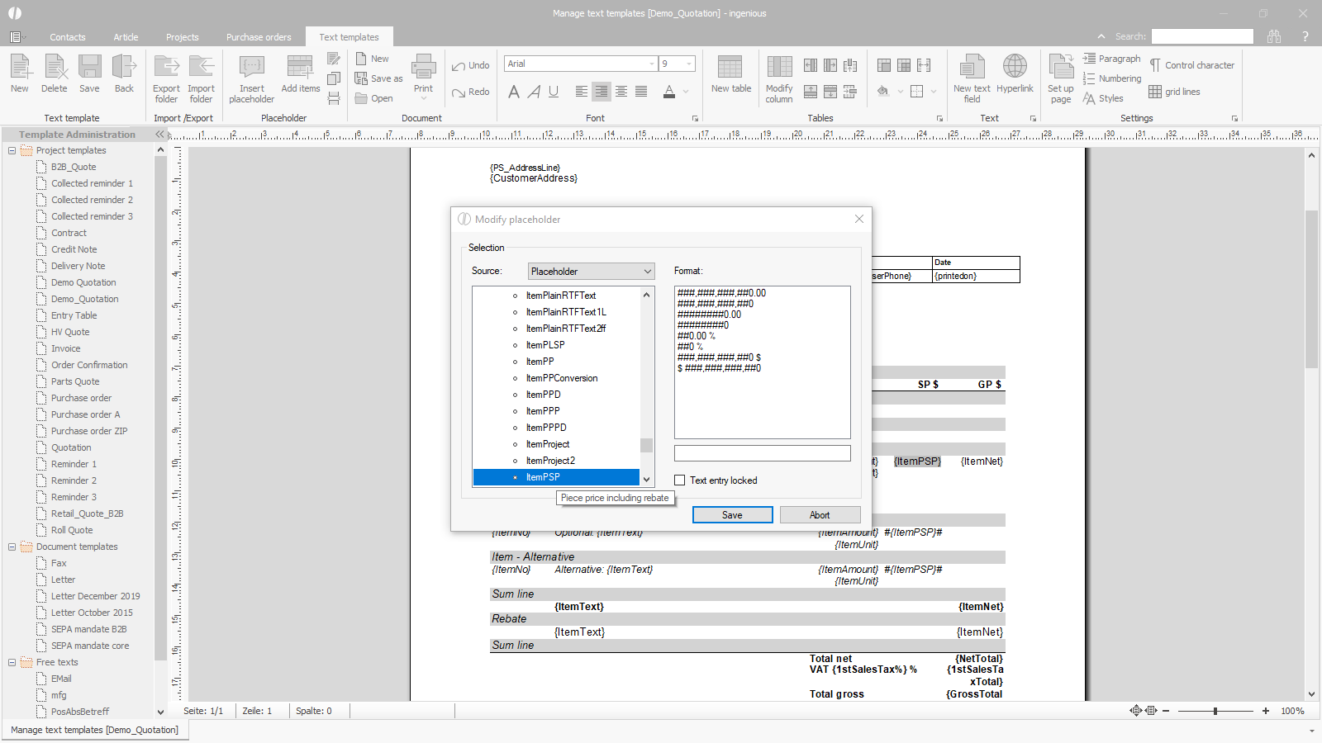Open the Arial font name dropdown
Viewport: 1322px width, 743px height.
tap(652, 64)
